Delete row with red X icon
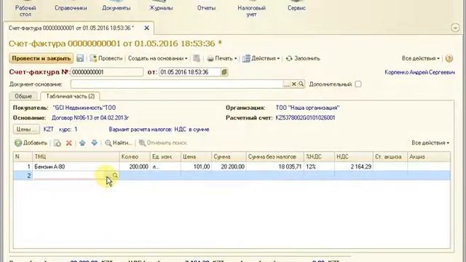 [x=69, y=143]
